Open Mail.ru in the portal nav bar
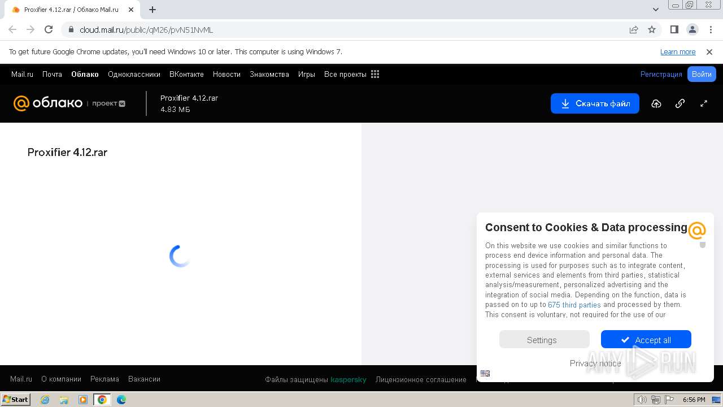 22,74
